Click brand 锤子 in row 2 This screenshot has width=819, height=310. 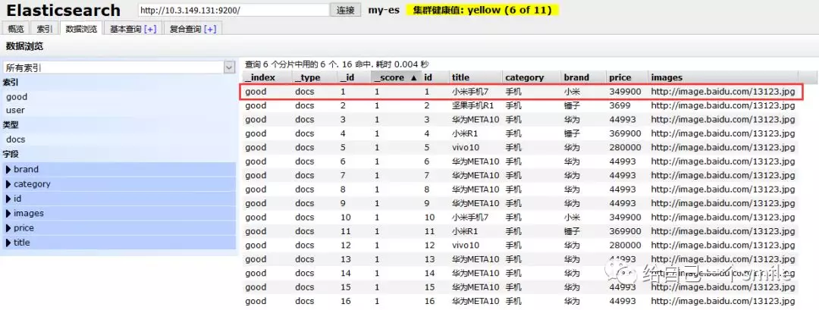click(x=572, y=105)
